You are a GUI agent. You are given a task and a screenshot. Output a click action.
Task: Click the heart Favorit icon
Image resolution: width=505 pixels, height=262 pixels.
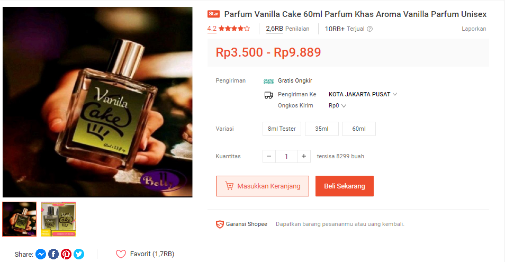coord(121,254)
